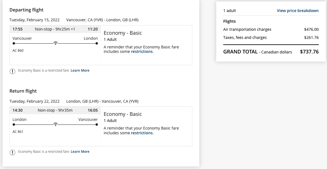Click the Wi-Fi icon on departing flight
Screen dimensions: 327x169
point(56,43)
